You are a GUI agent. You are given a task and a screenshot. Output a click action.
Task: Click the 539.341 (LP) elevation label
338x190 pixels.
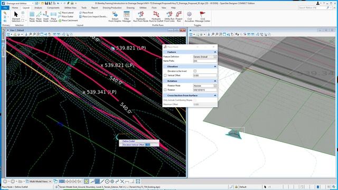[x=100, y=92]
